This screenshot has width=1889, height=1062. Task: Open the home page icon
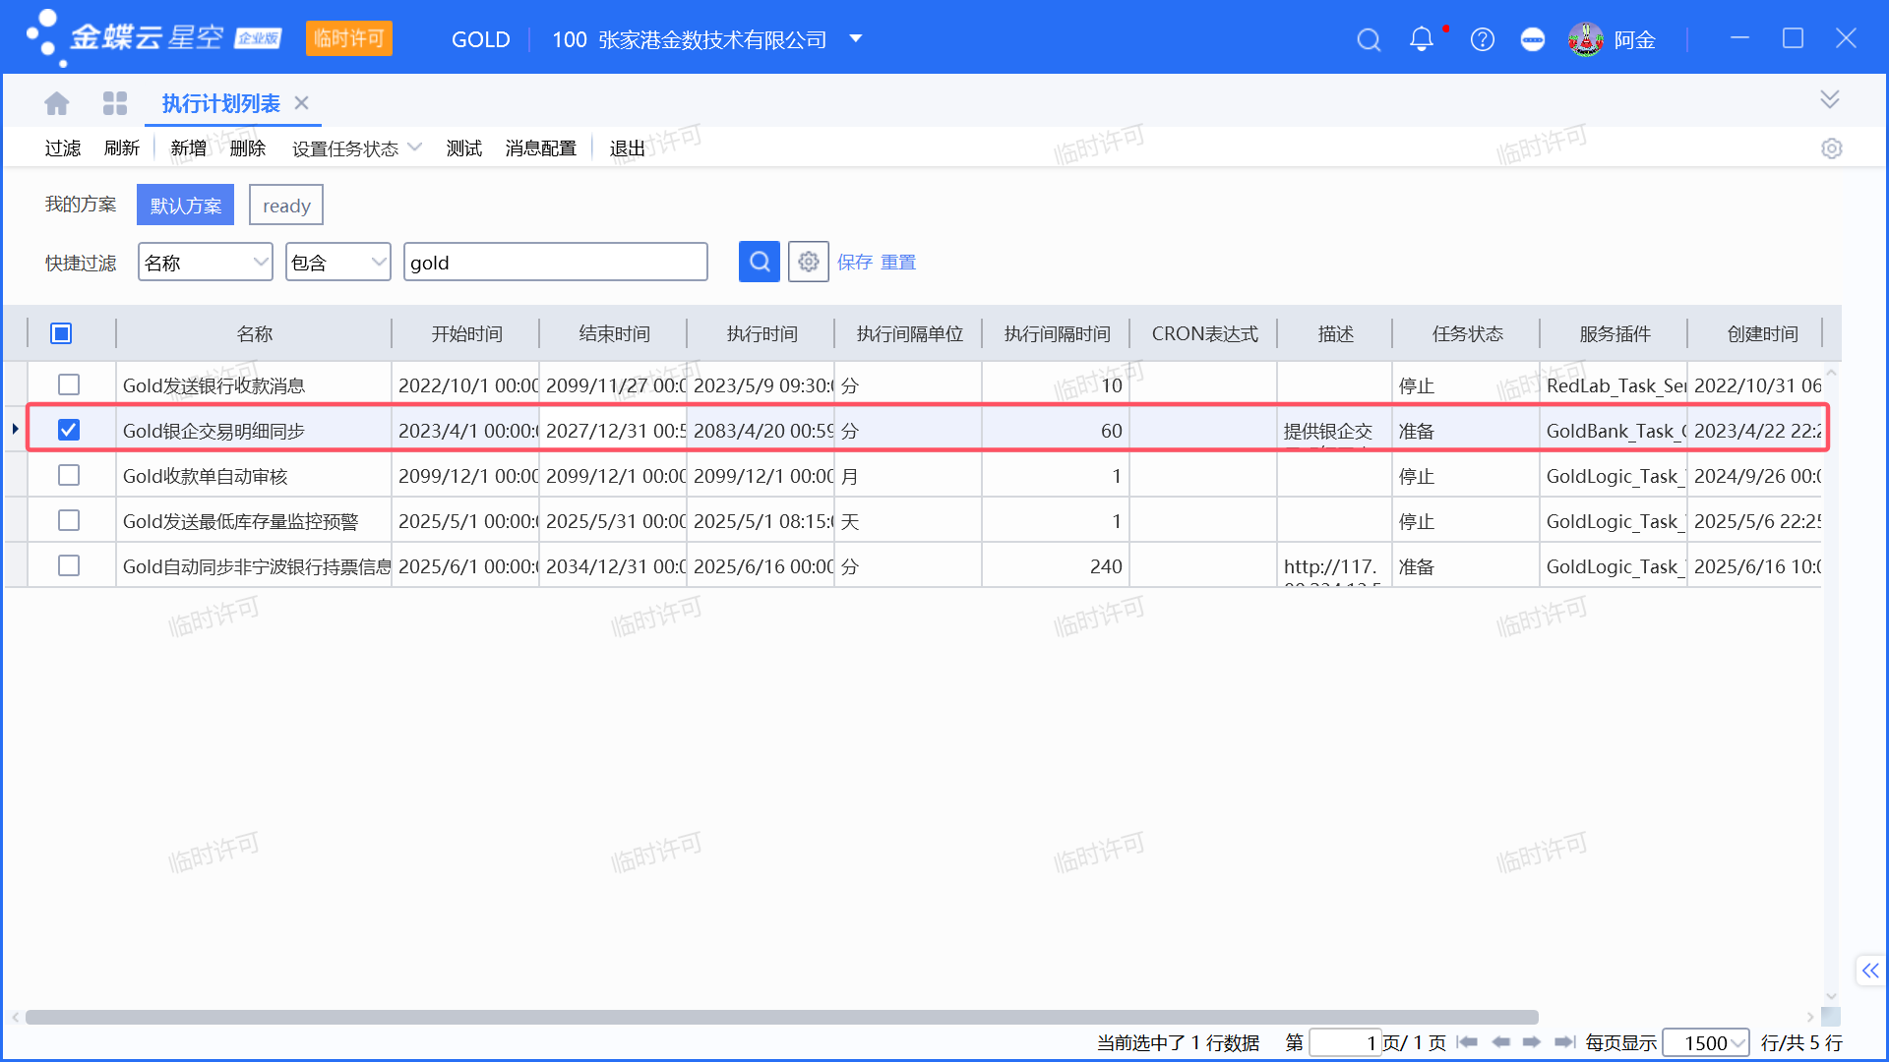(x=57, y=103)
